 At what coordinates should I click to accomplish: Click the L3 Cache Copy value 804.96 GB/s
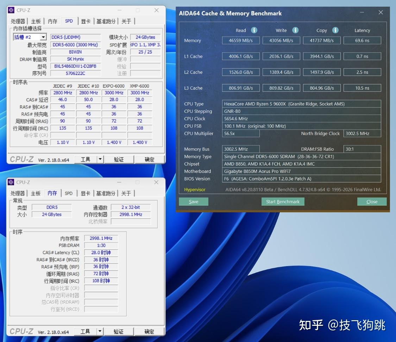[322, 88]
